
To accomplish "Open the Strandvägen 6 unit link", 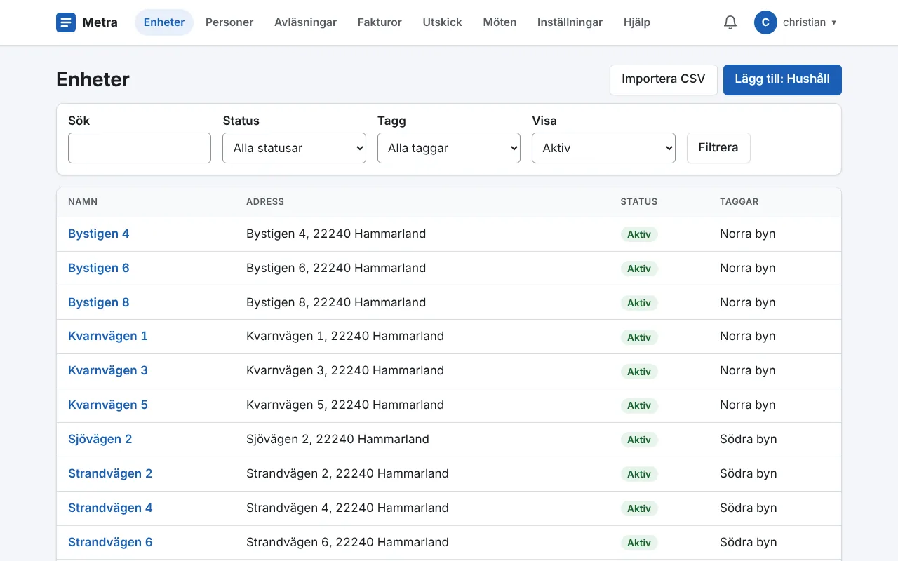I will click(110, 542).
